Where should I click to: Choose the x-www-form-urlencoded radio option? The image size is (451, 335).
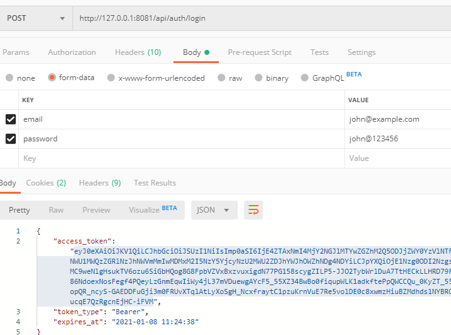click(x=111, y=78)
